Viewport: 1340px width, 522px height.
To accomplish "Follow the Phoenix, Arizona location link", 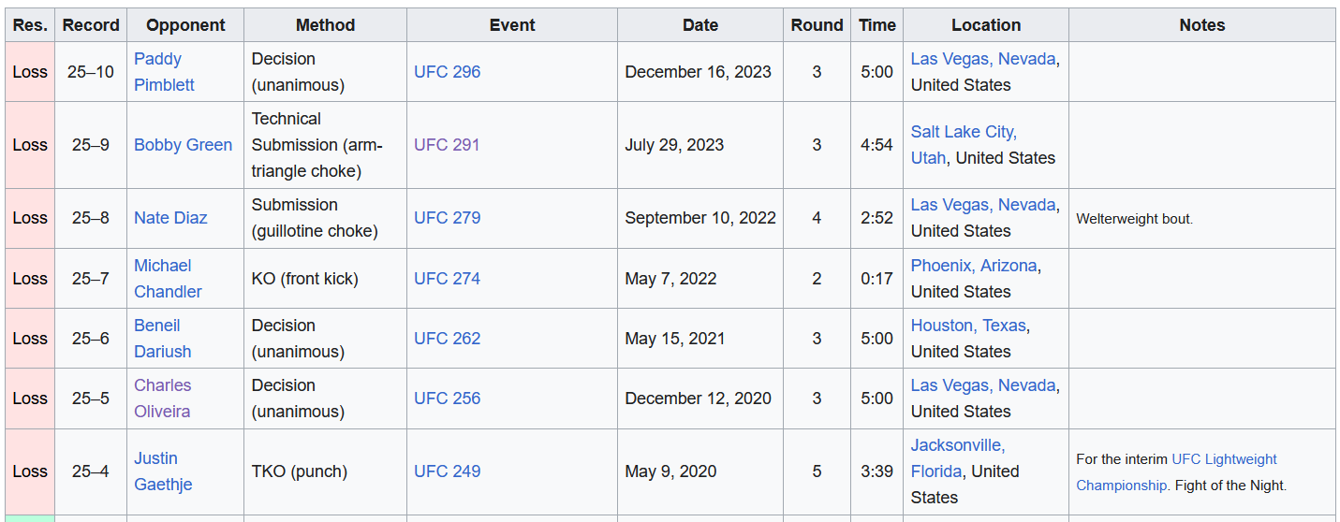I will click(974, 266).
